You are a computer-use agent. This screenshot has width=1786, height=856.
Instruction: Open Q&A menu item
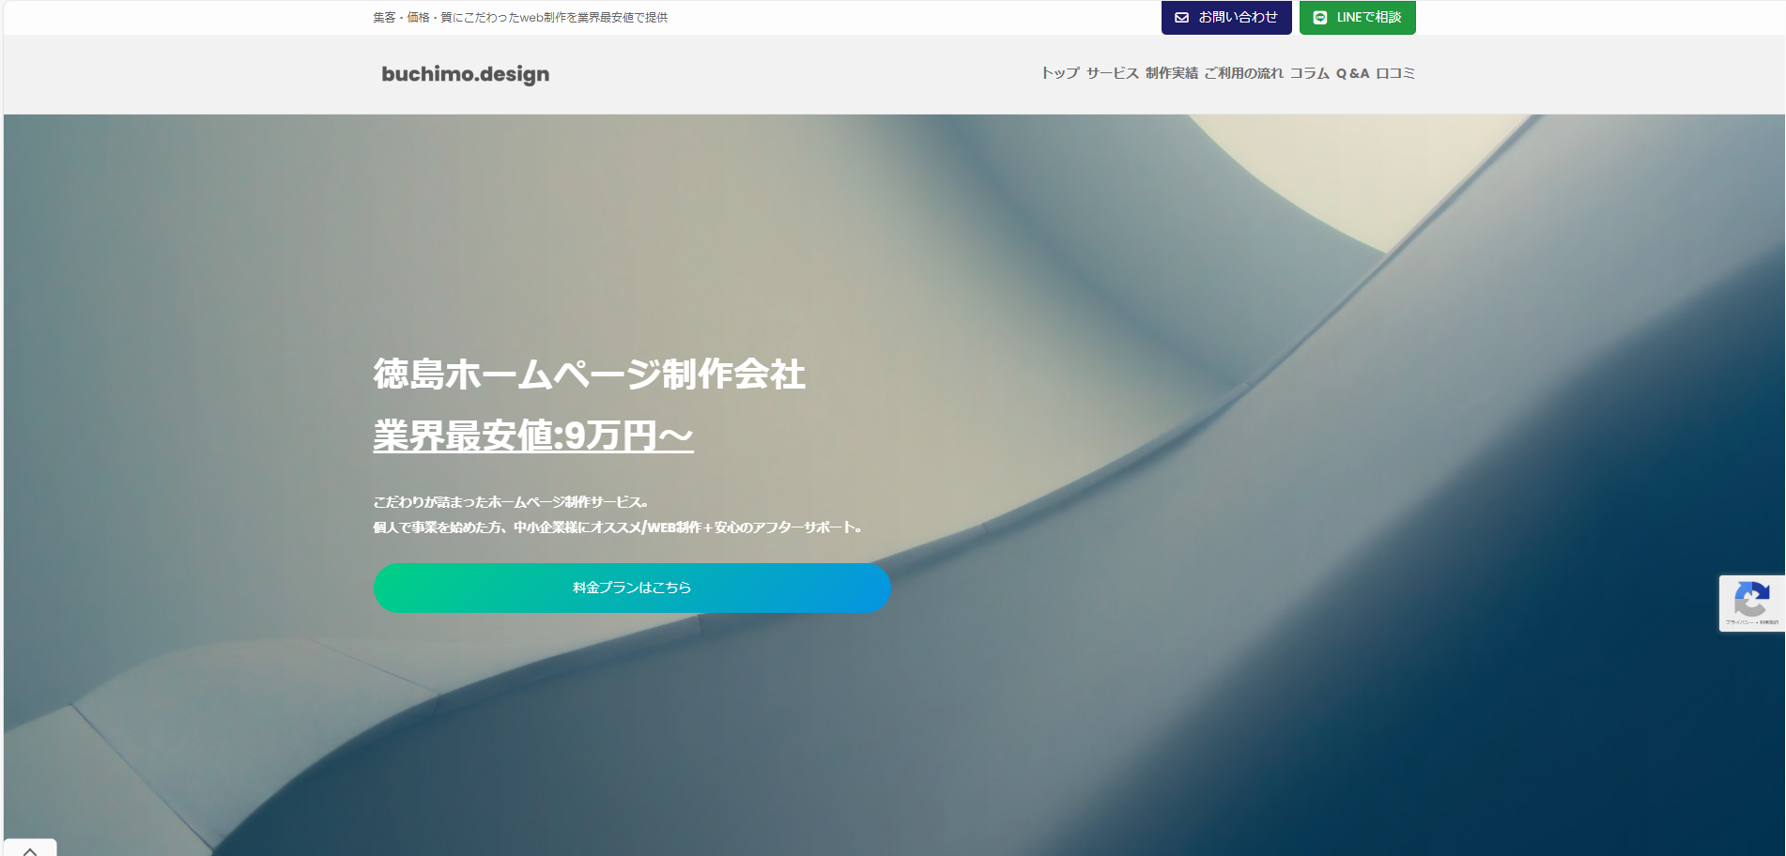click(1353, 73)
